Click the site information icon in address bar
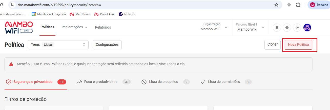 point(13,5)
